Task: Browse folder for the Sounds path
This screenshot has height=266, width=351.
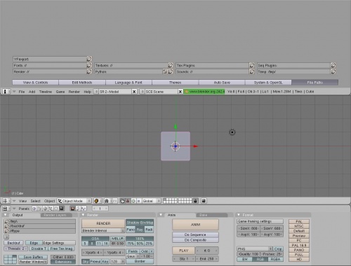Action: pos(252,71)
